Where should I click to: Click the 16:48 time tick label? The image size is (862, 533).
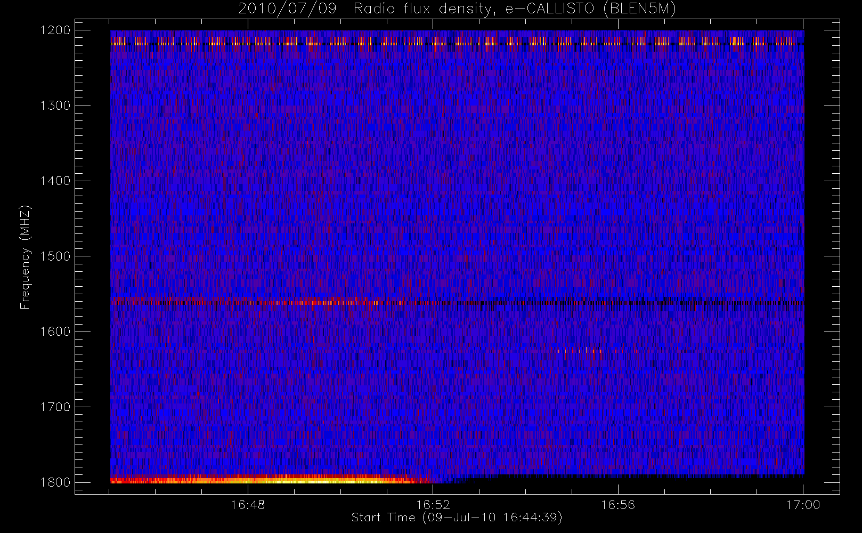pos(248,505)
